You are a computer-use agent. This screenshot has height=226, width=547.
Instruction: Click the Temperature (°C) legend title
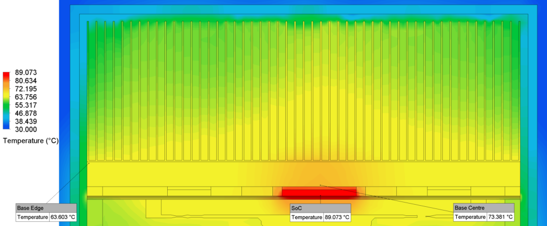pos(30,141)
